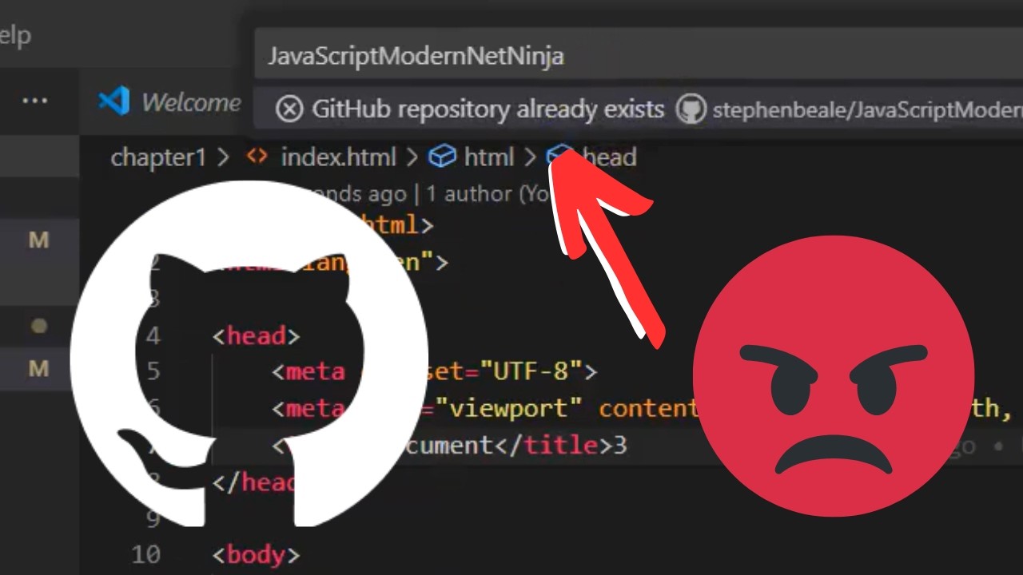Click the error circle-x icon in the suggestion row
1023x575 pixels.
[289, 109]
